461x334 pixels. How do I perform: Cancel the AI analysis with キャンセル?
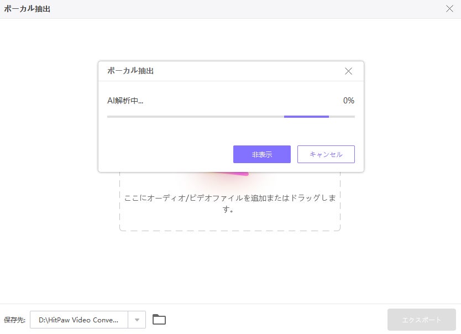pos(326,154)
